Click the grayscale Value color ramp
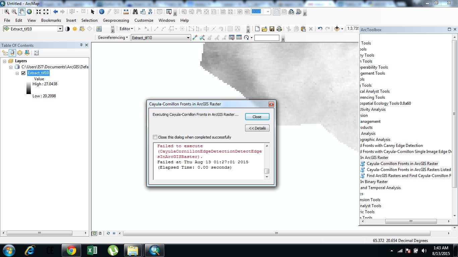 (x=28, y=88)
